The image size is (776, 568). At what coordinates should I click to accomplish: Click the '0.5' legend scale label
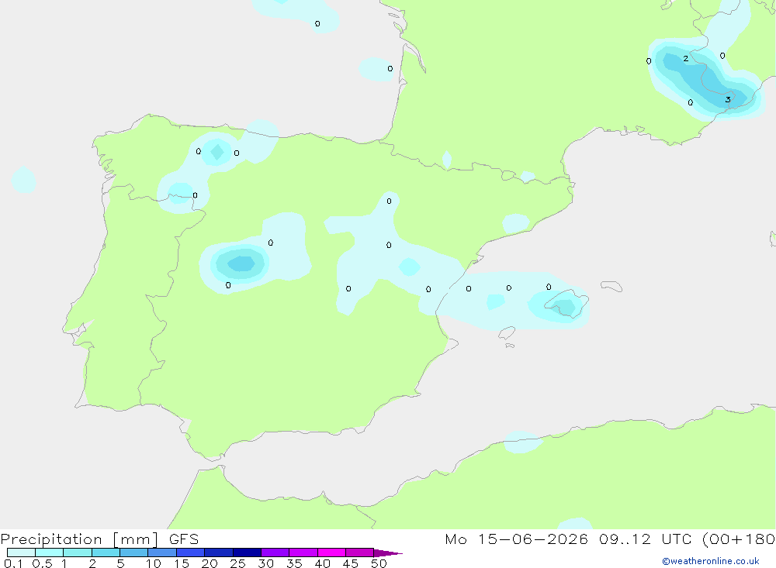click(x=42, y=563)
